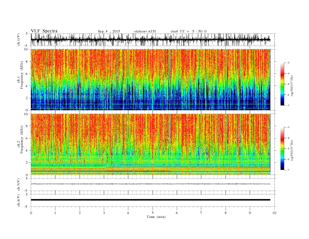Select the "start UT = 5:50:0" header text
Viewport: 309px width, 239px height.
click(x=188, y=31)
